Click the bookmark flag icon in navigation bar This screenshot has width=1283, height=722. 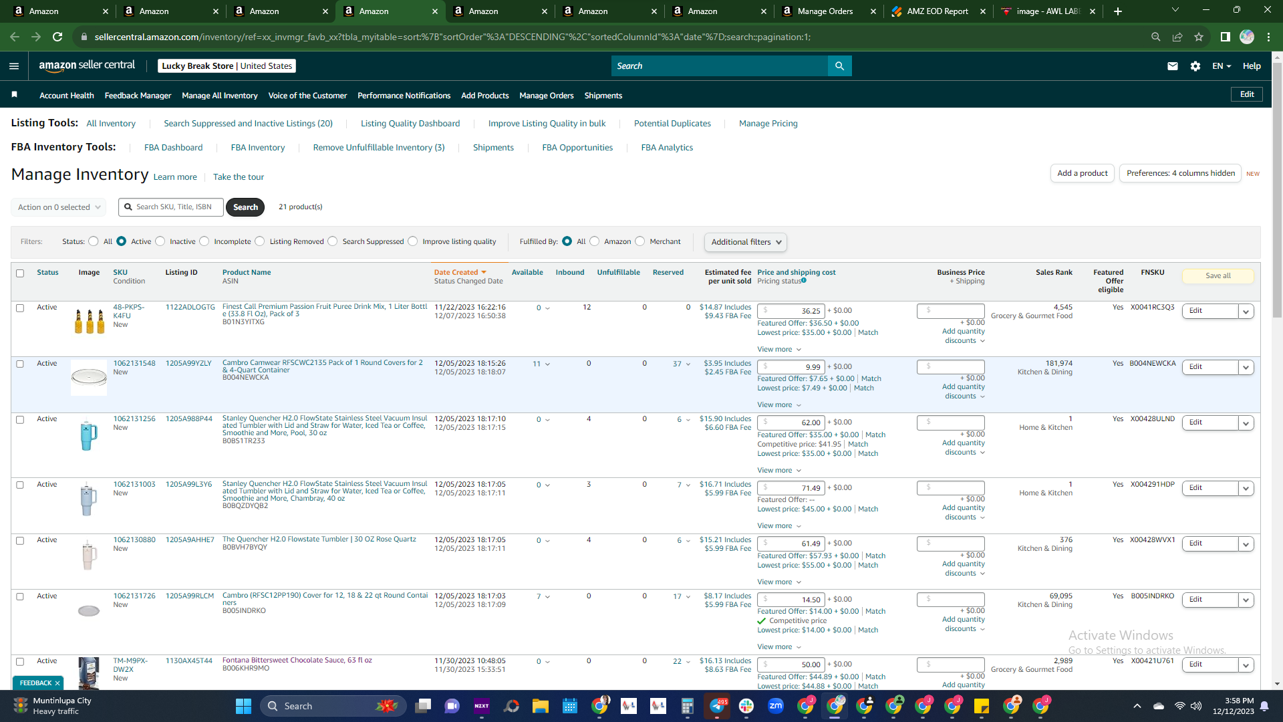[x=14, y=95]
